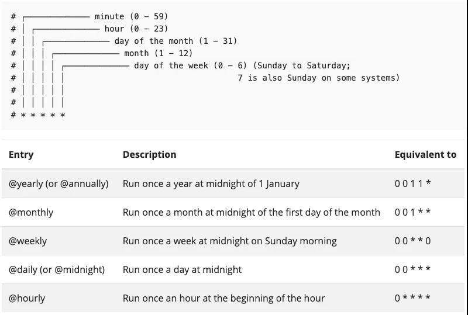This screenshot has width=468, height=315.
Task: Select the "@yearly (or @annually)" entry cell
Action: (58, 184)
